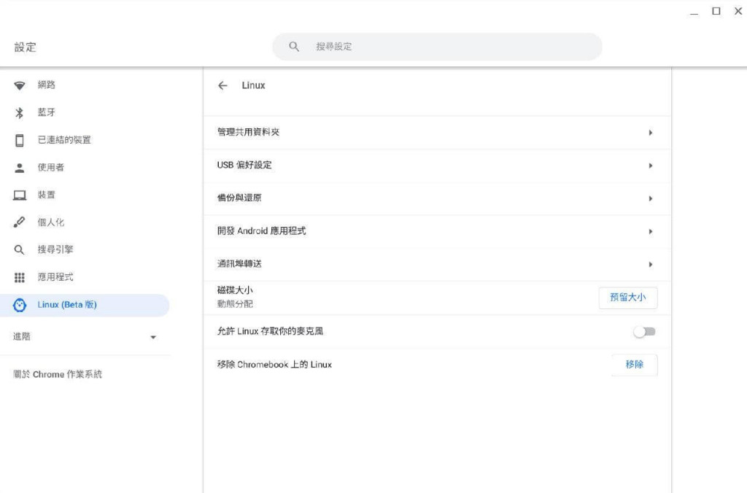Click 移除 Chromebook 上的 Linux label
This screenshot has height=493, width=747.
pyautogui.click(x=274, y=365)
